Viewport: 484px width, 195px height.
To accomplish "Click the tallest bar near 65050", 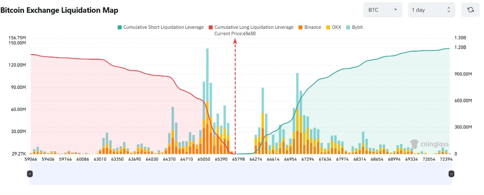I will tap(207, 101).
